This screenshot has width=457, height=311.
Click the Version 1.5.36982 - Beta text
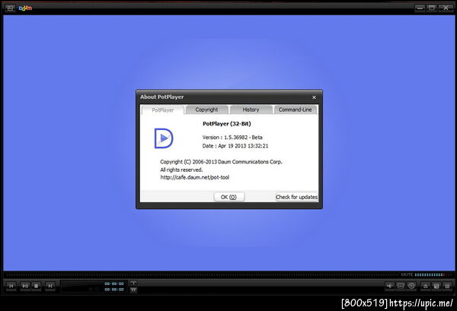pos(232,138)
